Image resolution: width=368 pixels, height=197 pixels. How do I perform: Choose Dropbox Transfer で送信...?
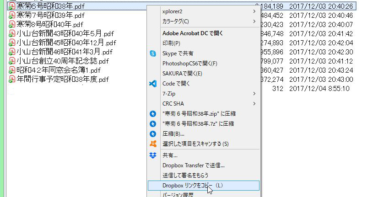tap(193, 165)
